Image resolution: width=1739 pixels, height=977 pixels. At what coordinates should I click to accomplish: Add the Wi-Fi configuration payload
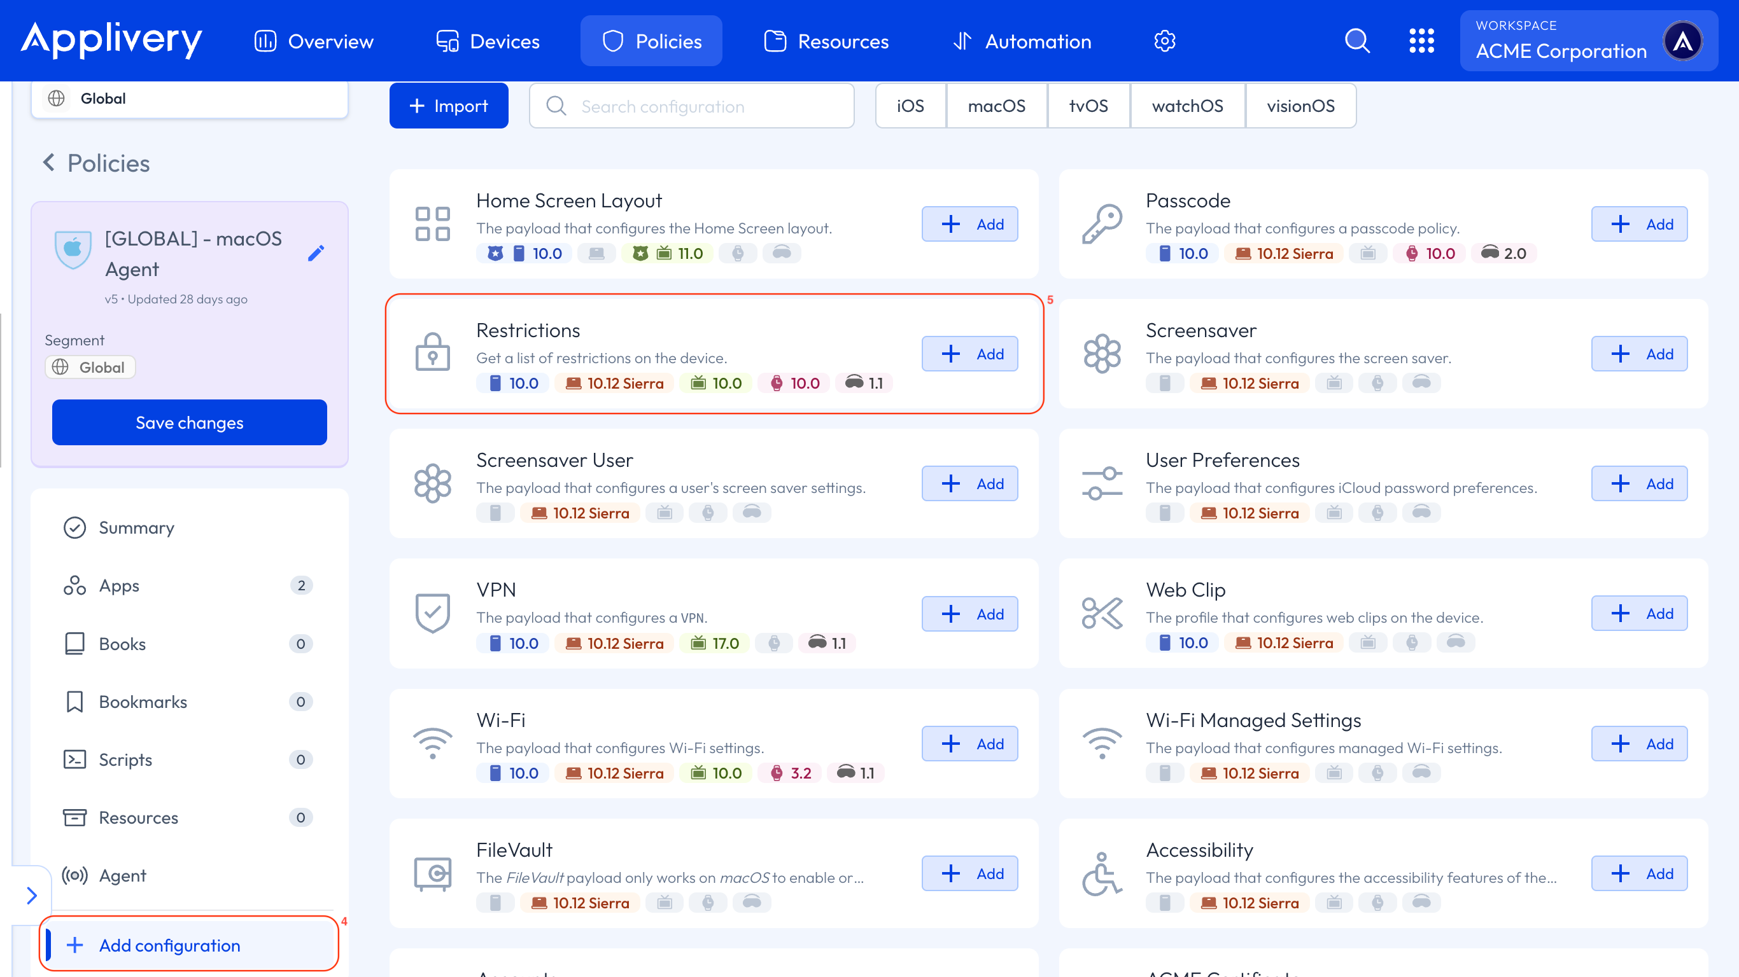point(969,744)
